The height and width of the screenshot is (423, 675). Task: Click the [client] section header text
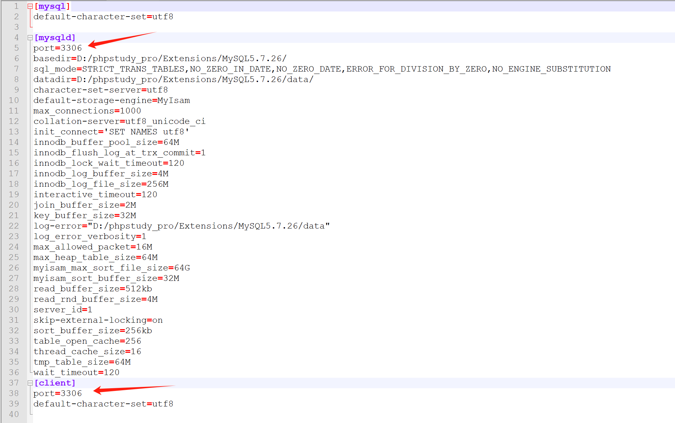pos(55,383)
